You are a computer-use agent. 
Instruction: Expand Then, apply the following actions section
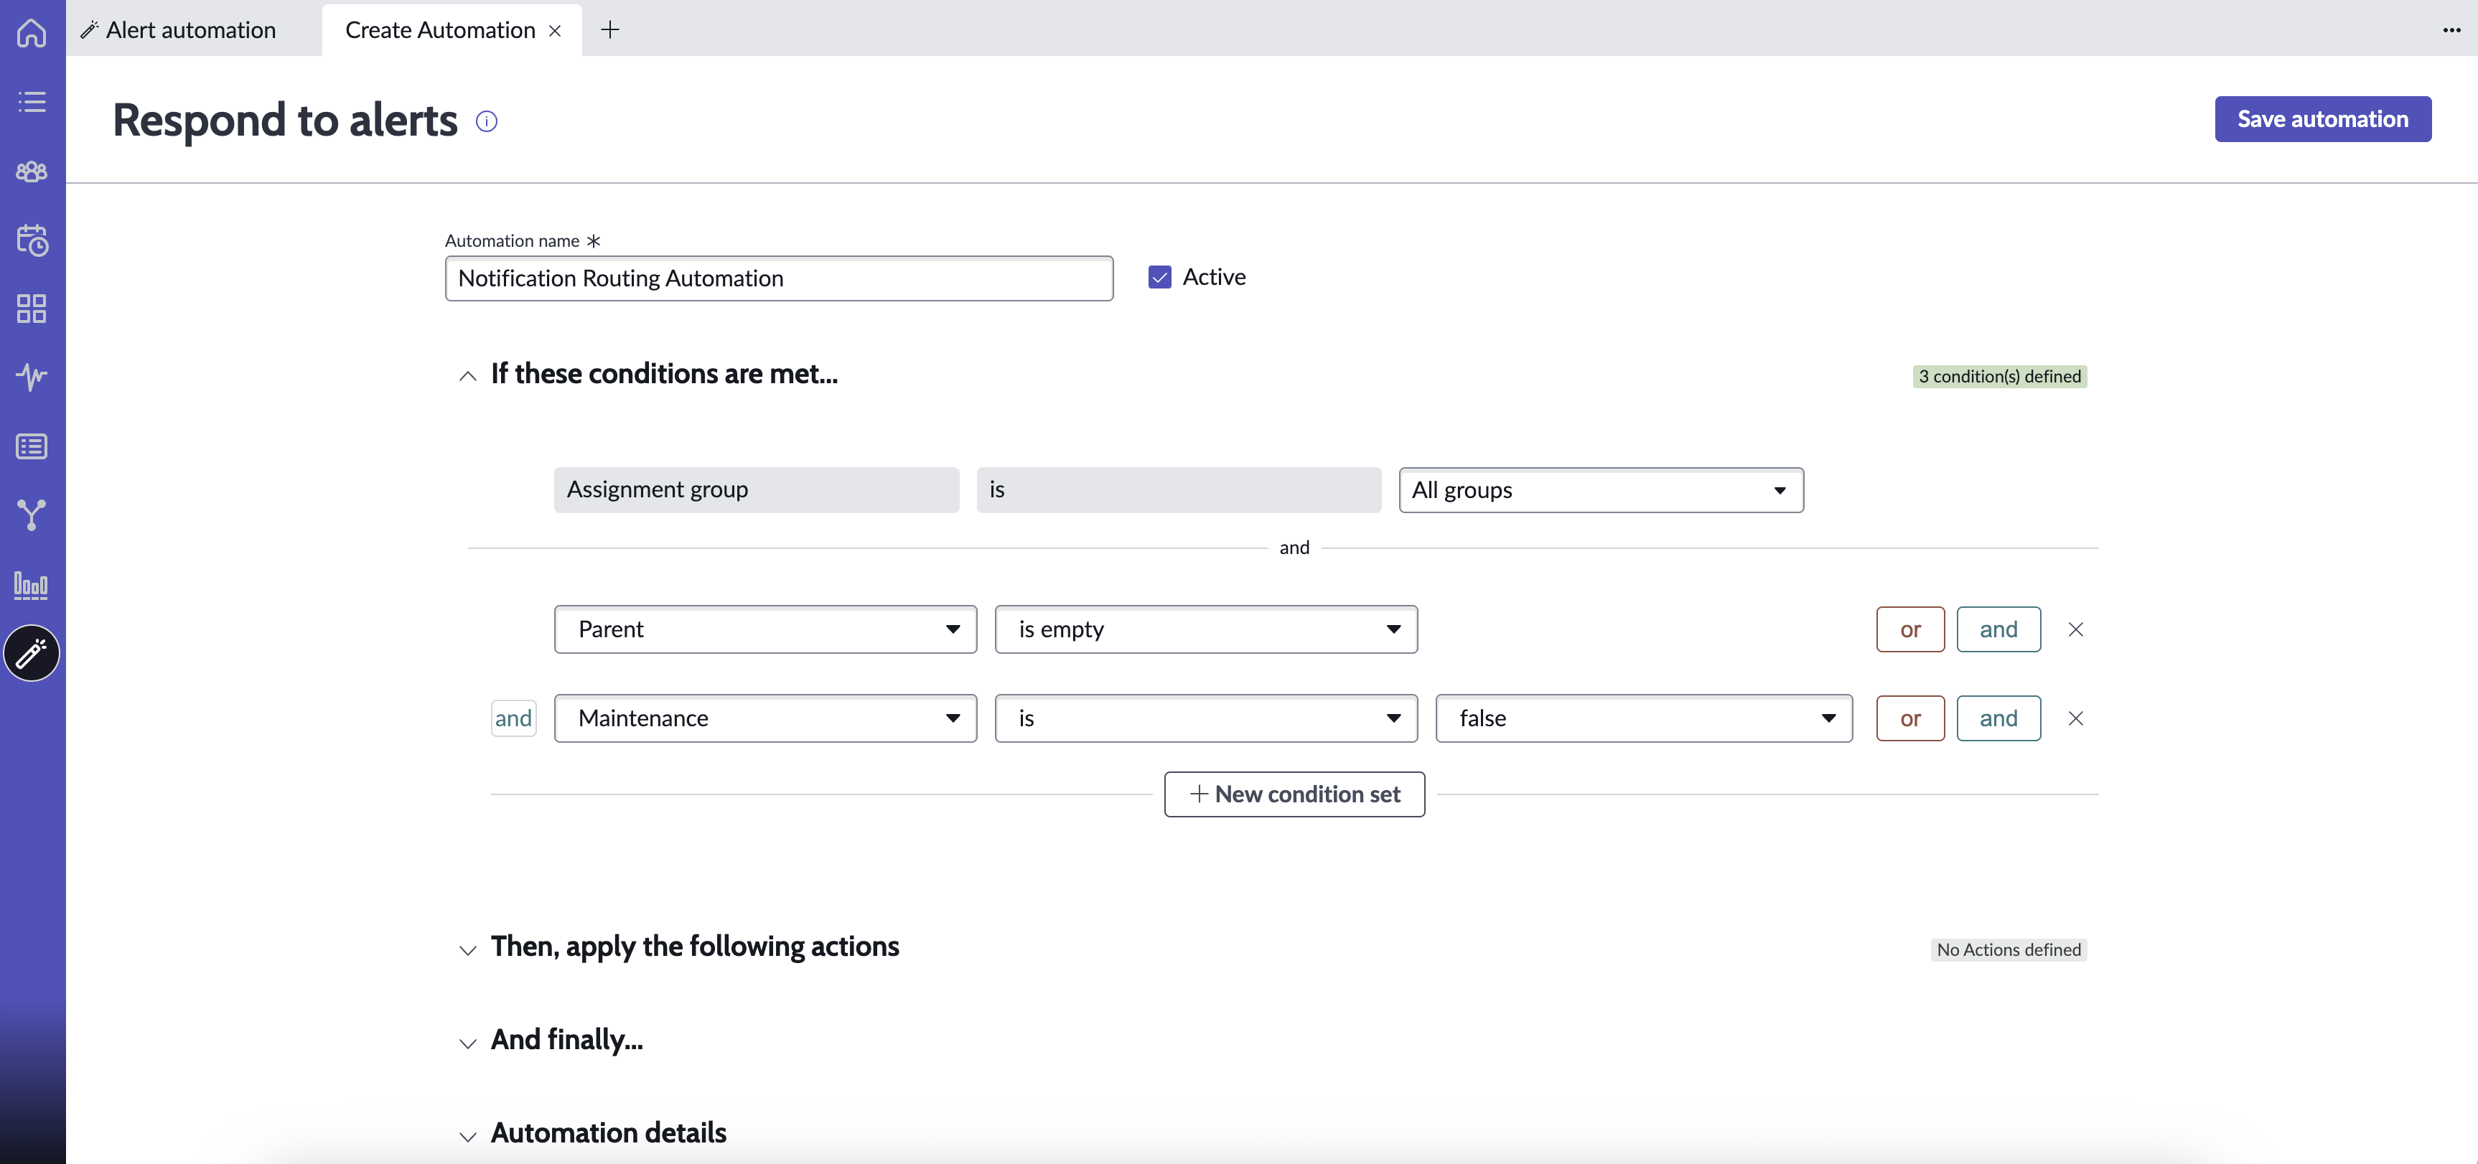pyautogui.click(x=467, y=949)
